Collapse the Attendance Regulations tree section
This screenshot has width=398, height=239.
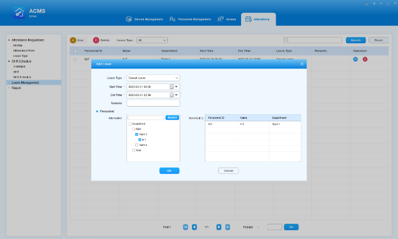(9, 40)
